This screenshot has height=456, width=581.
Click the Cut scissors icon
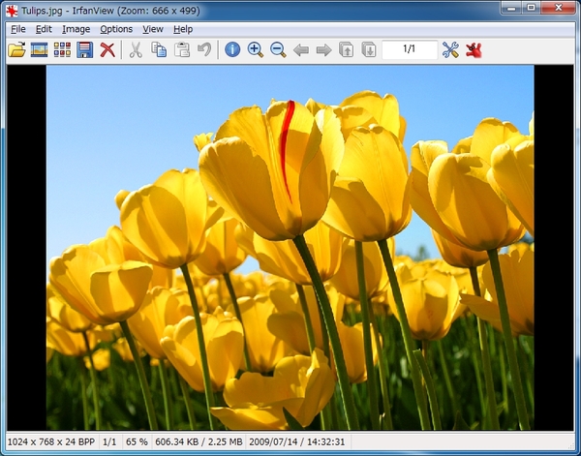pos(136,49)
